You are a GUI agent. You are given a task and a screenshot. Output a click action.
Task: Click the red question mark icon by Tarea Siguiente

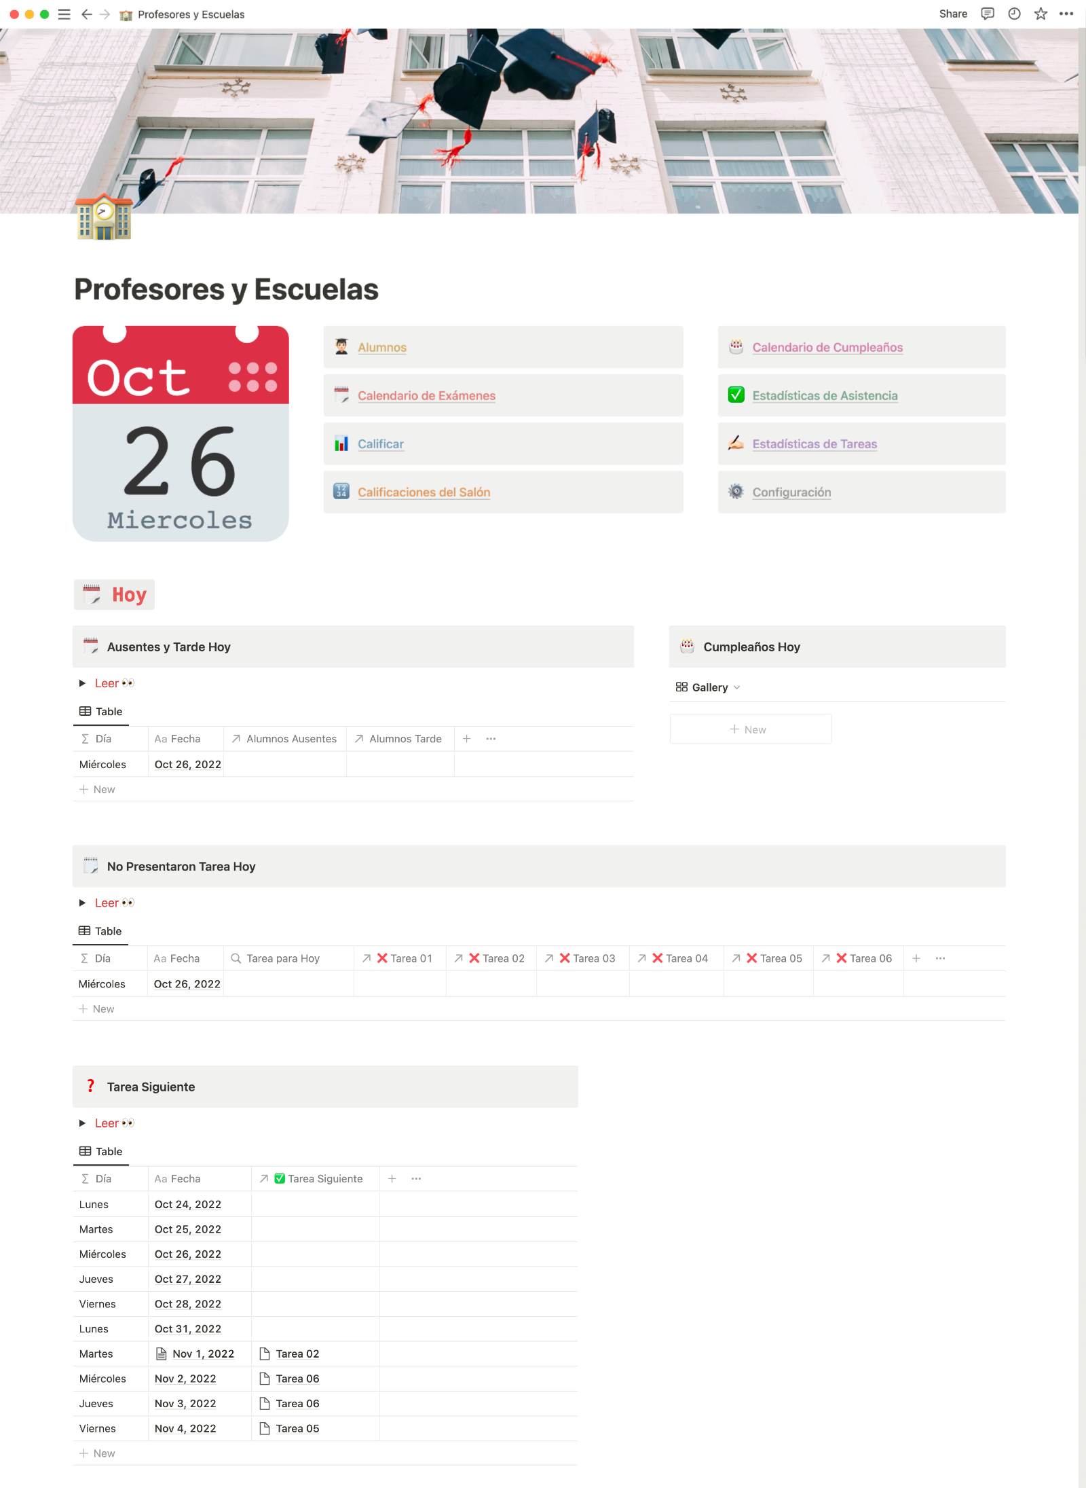tap(90, 1087)
